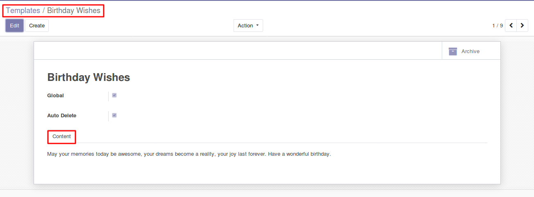Click the pager current record number 1

494,25
